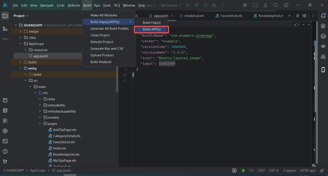Click the UTF-8 encoding widget
Viewport: 328px width, 176px height.
pyautogui.click(x=274, y=171)
